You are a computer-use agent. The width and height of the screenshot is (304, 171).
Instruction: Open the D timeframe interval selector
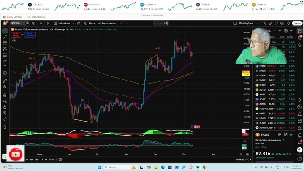pos(41,23)
